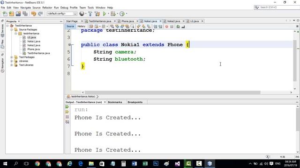Expand the Test Libraries node
The image size is (300, 168).
coord(11,65)
